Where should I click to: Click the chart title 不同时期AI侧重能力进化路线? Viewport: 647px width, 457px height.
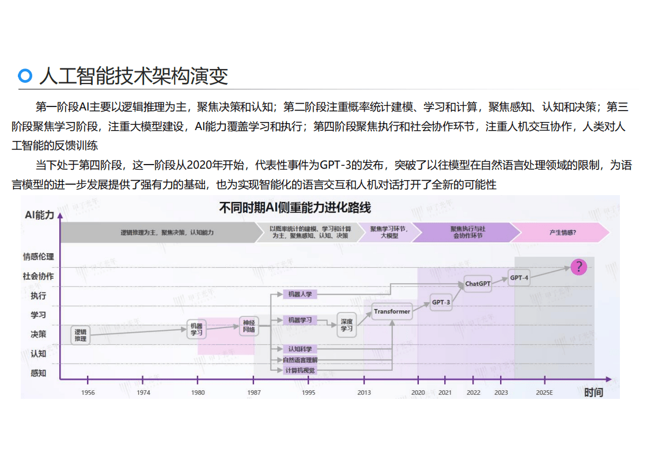click(x=294, y=207)
